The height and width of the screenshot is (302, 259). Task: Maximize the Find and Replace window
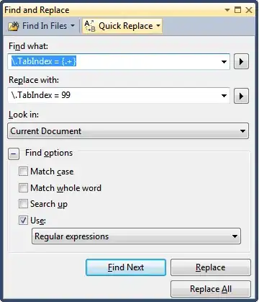coord(237,10)
